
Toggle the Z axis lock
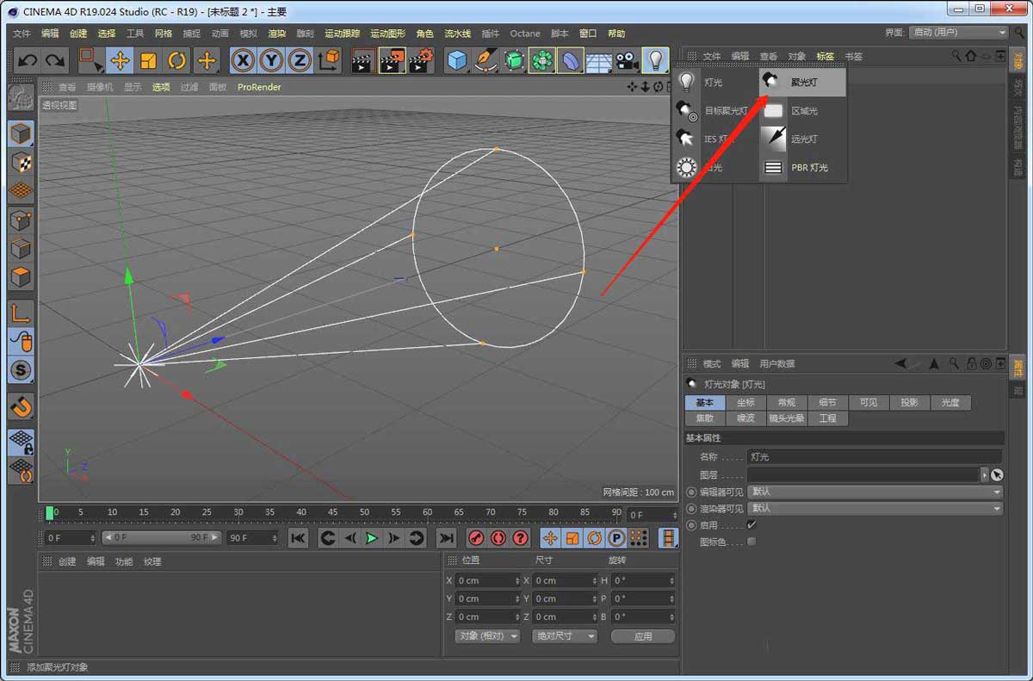tap(299, 60)
